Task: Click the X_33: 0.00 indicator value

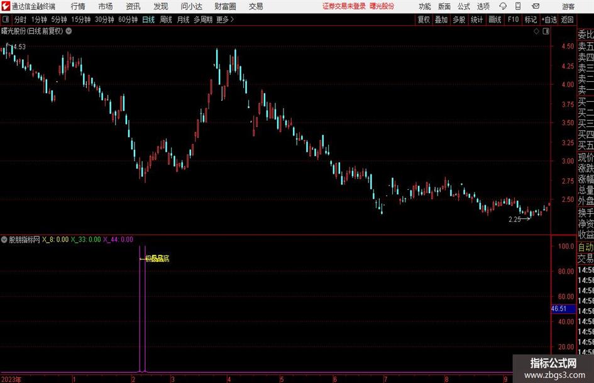Action: (x=86, y=239)
